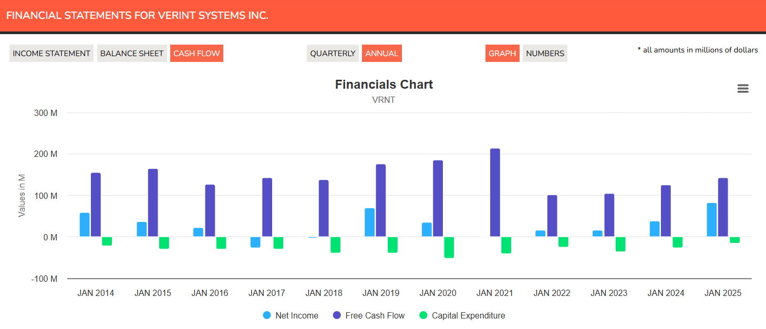Click the Jan 2015 Net Income bar

142,229
